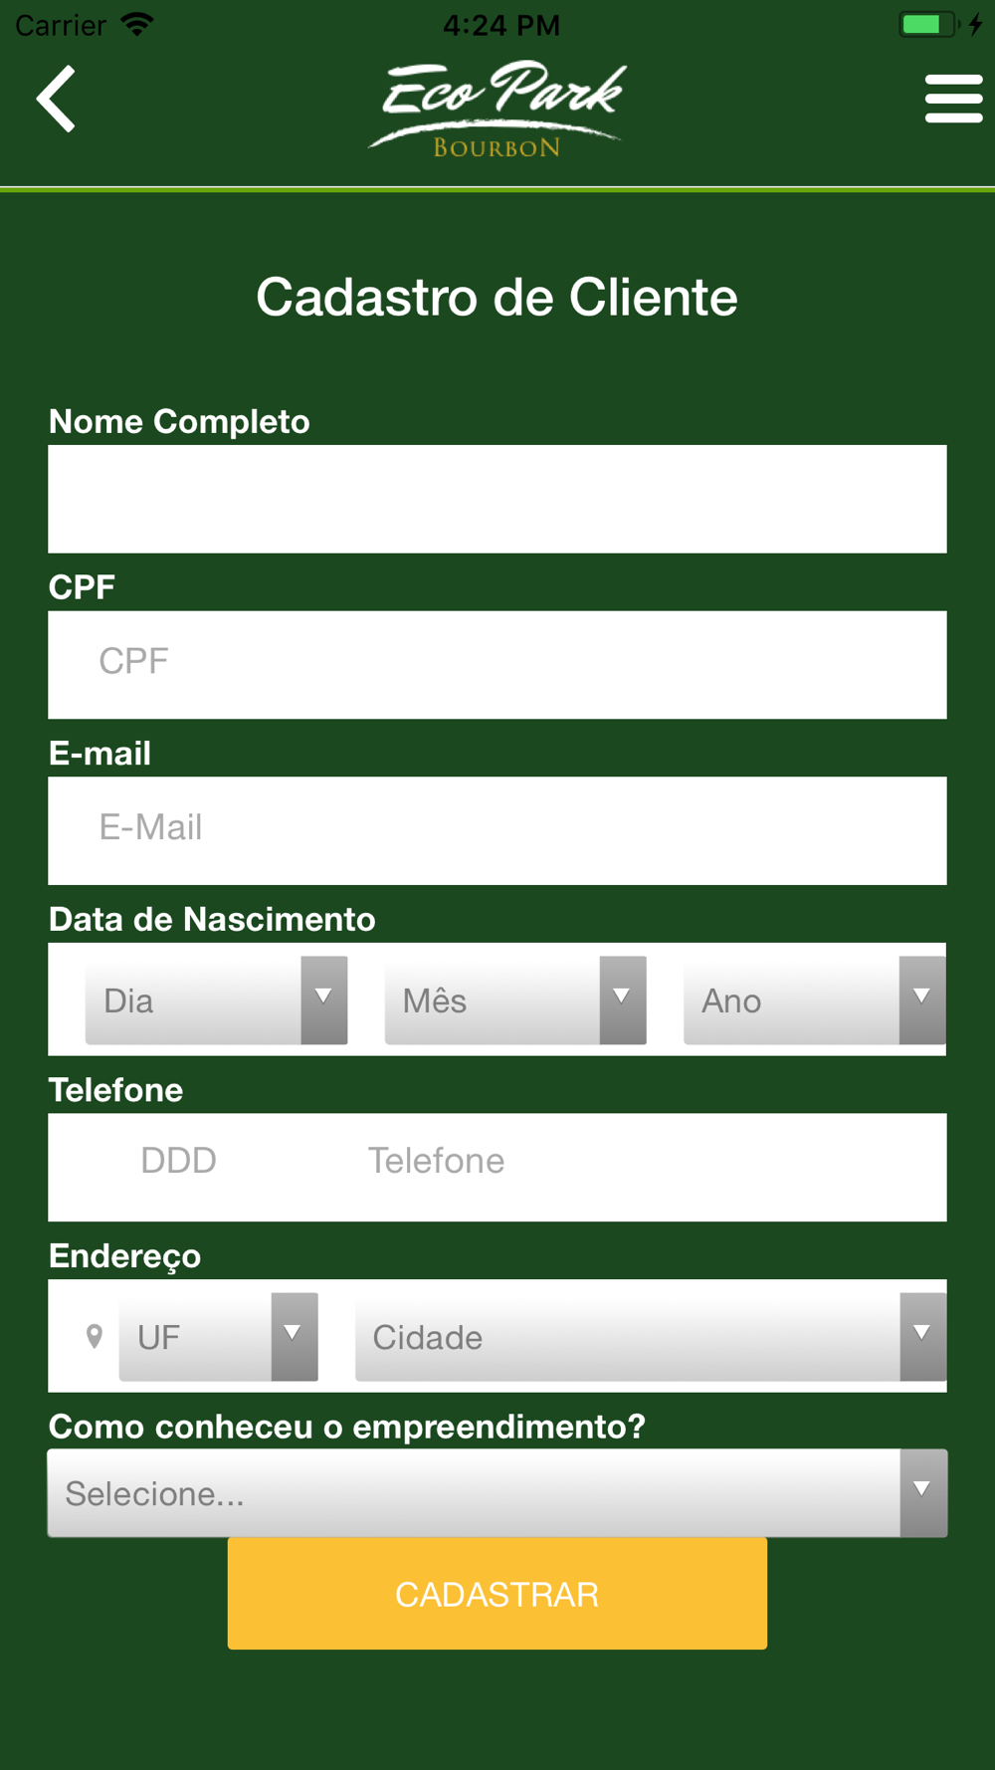This screenshot has width=995, height=1770.
Task: Select the E-Mail input field
Action: (497, 830)
